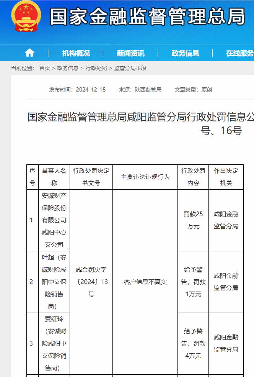The width and height of the screenshot is (254, 377).
Task: Select the 贾红玲 party name cell
Action: (x=54, y=344)
